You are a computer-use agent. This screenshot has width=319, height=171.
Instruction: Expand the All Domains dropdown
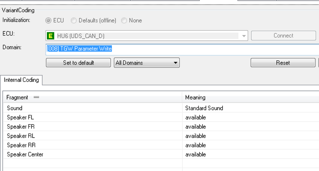click(x=147, y=63)
